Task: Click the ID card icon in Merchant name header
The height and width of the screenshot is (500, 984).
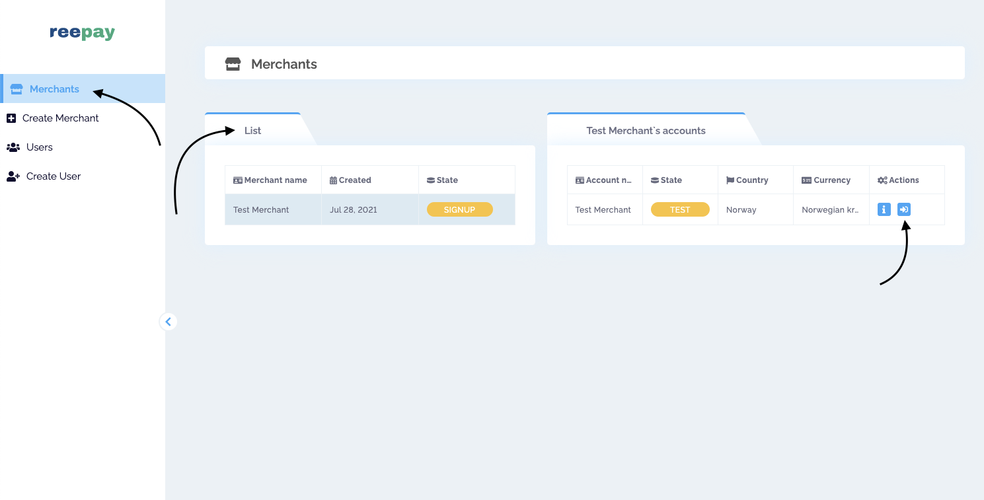Action: tap(238, 180)
